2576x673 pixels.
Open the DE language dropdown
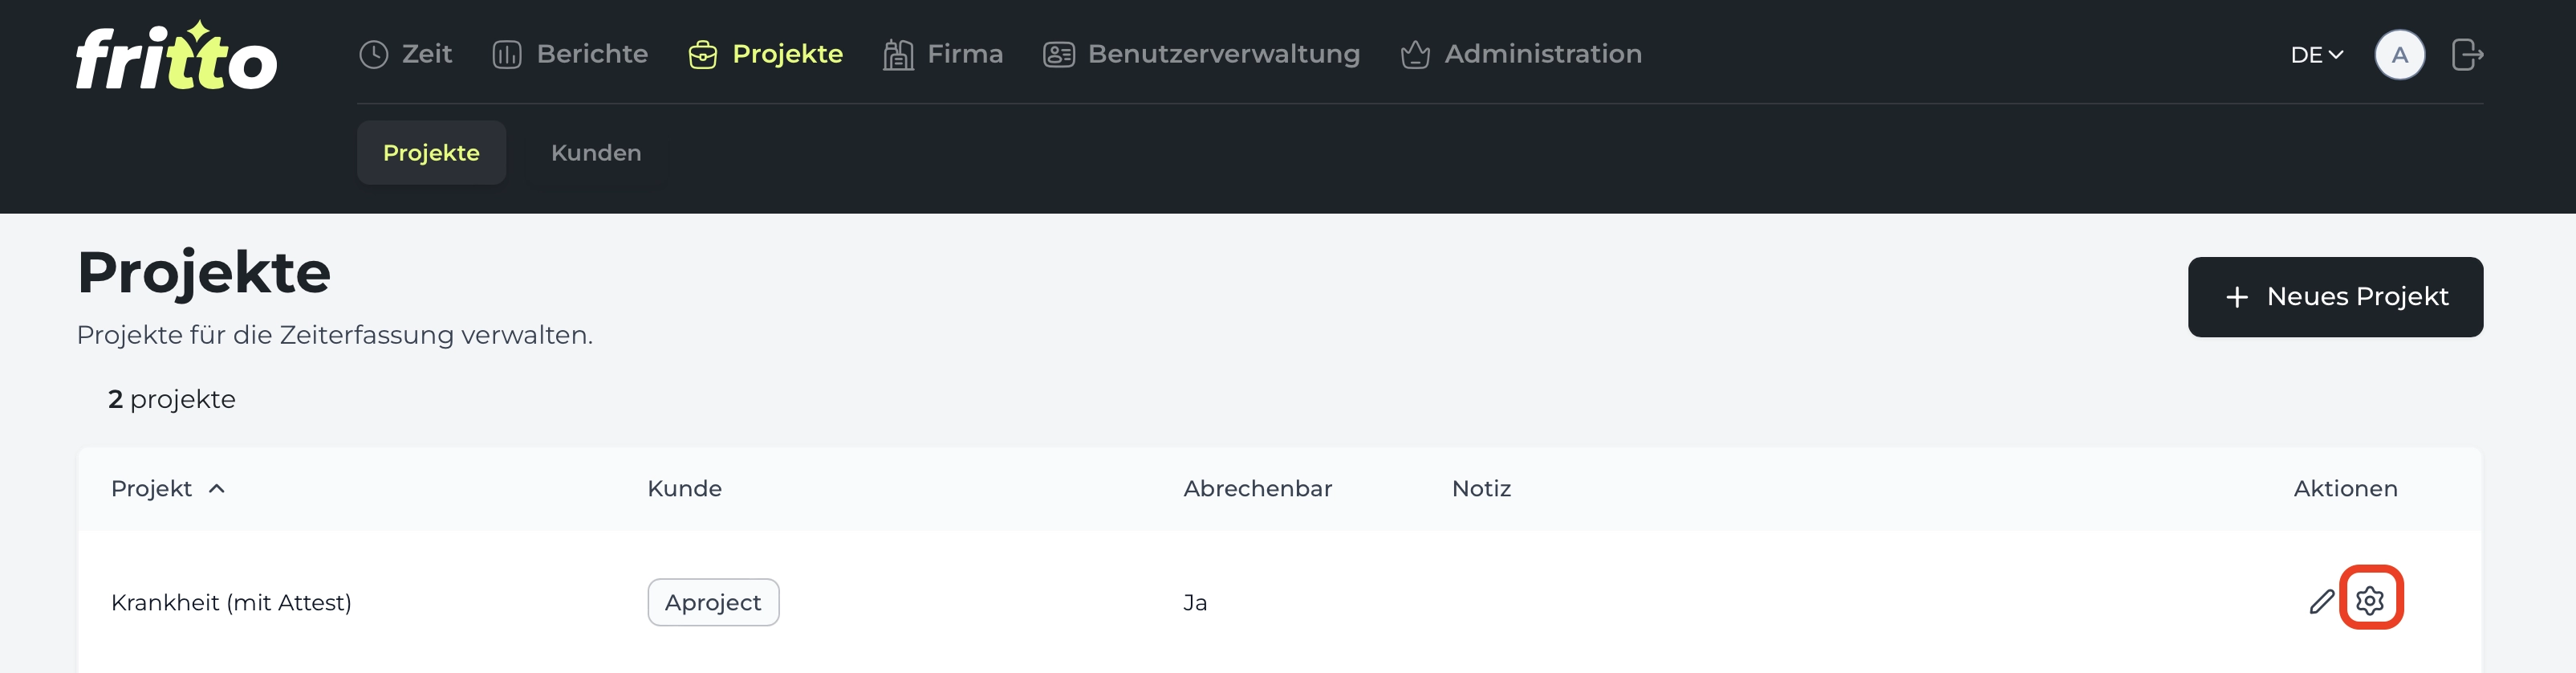(x=2316, y=55)
